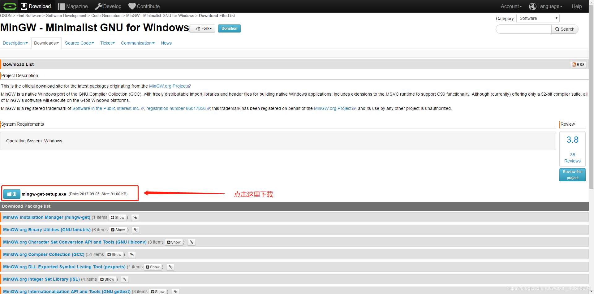Image resolution: width=594 pixels, height=294 pixels.
Task: Show items for MinGW Installation Manager
Action: (118, 218)
